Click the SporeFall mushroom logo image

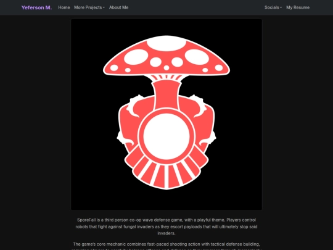pos(166,115)
